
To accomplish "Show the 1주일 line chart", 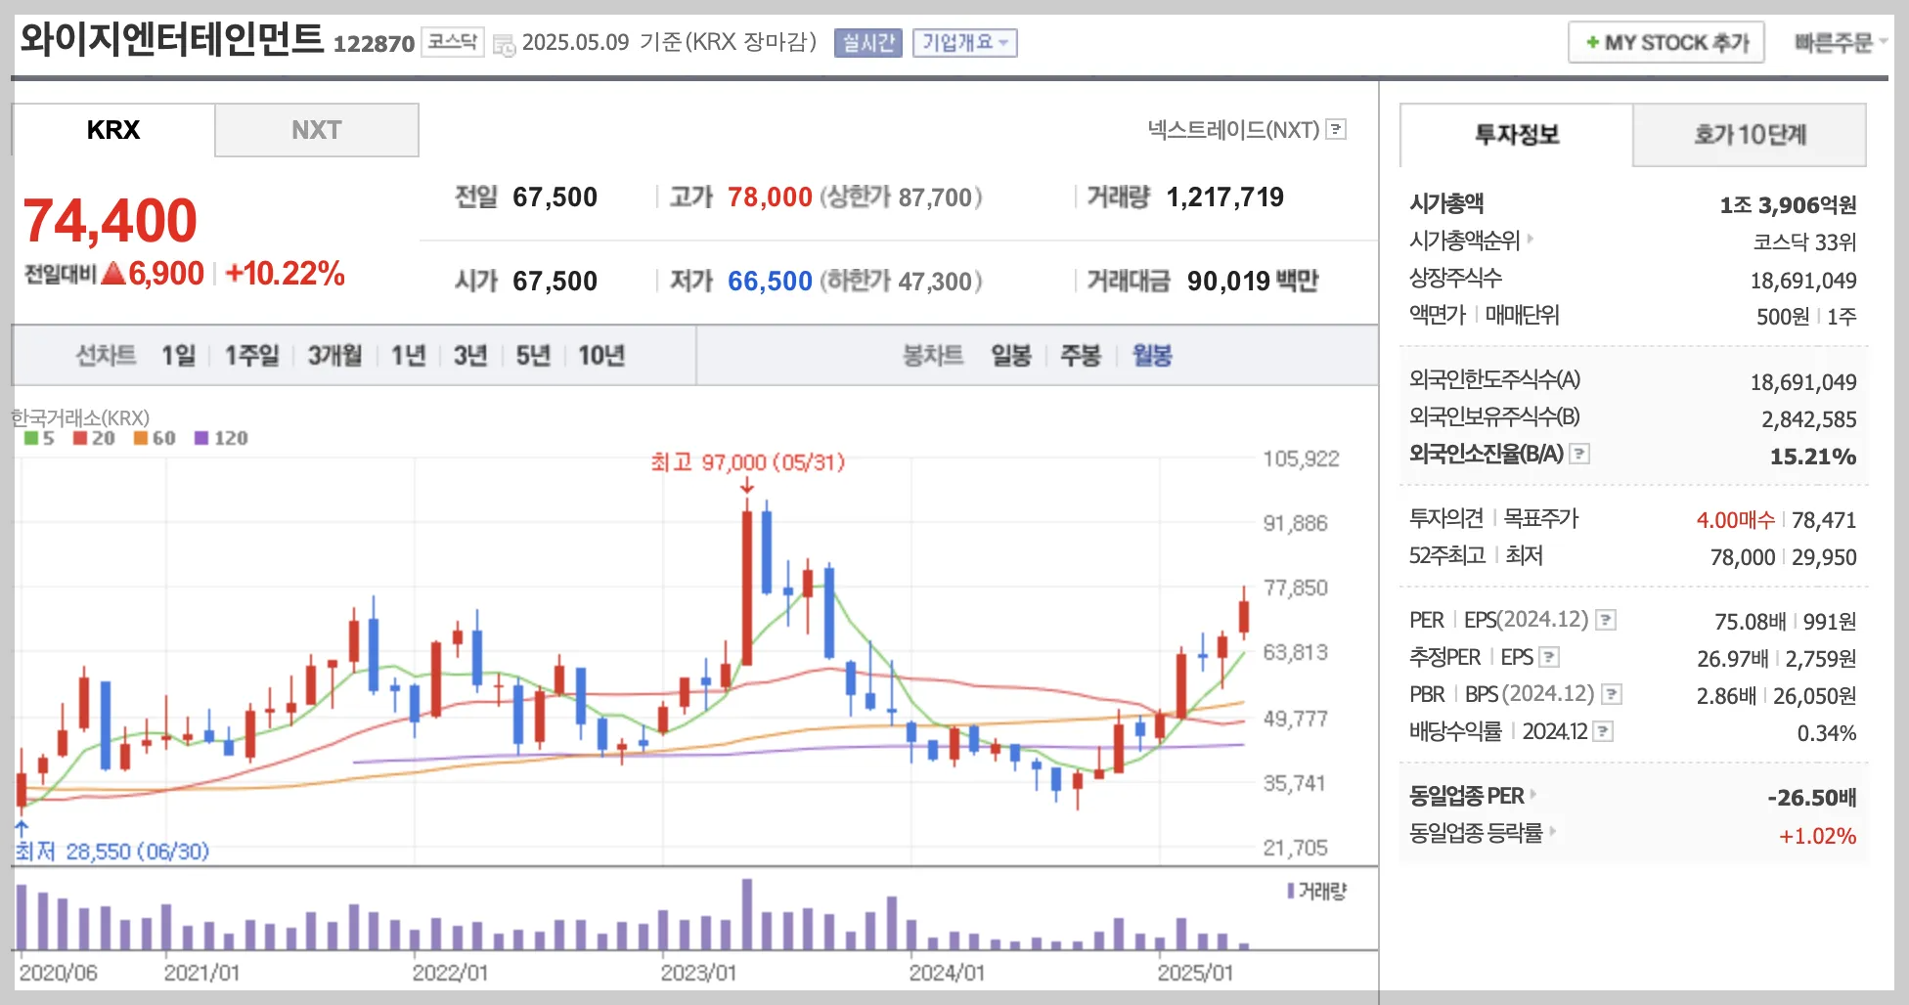I will 252,356.
